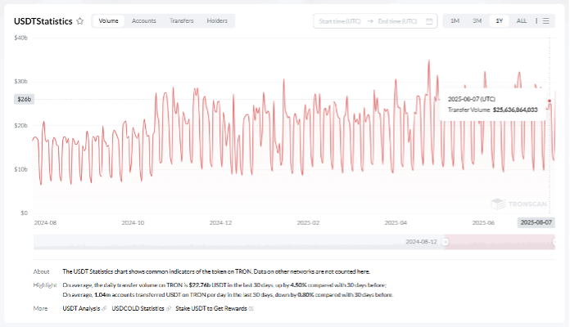
Task: Select the 3M time range
Action: [477, 21]
